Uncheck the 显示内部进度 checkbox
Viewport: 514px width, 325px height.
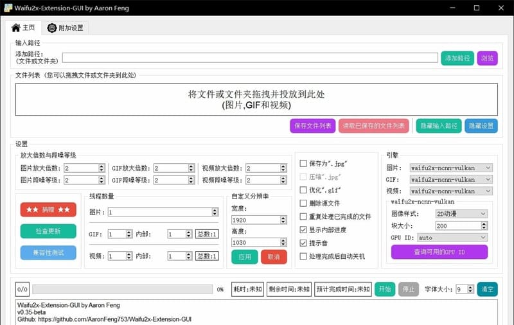pyautogui.click(x=303, y=230)
